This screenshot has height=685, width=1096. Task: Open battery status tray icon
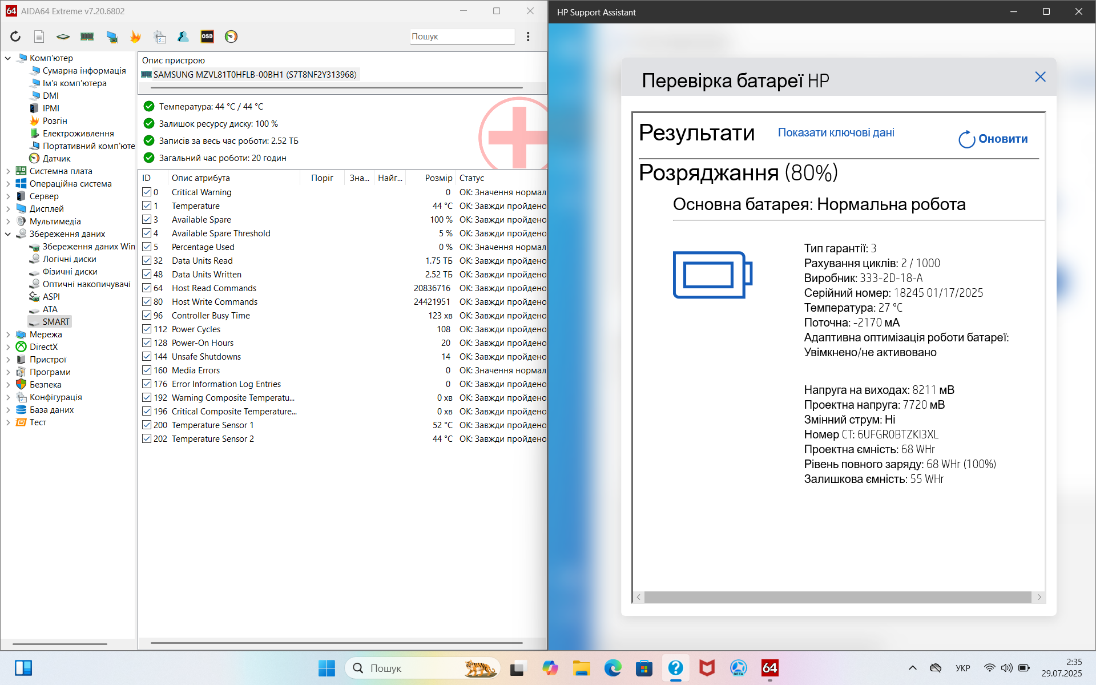point(1024,668)
